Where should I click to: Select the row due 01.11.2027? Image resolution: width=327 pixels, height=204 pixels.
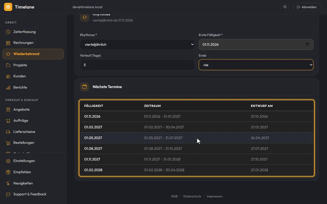pyautogui.click(x=197, y=159)
